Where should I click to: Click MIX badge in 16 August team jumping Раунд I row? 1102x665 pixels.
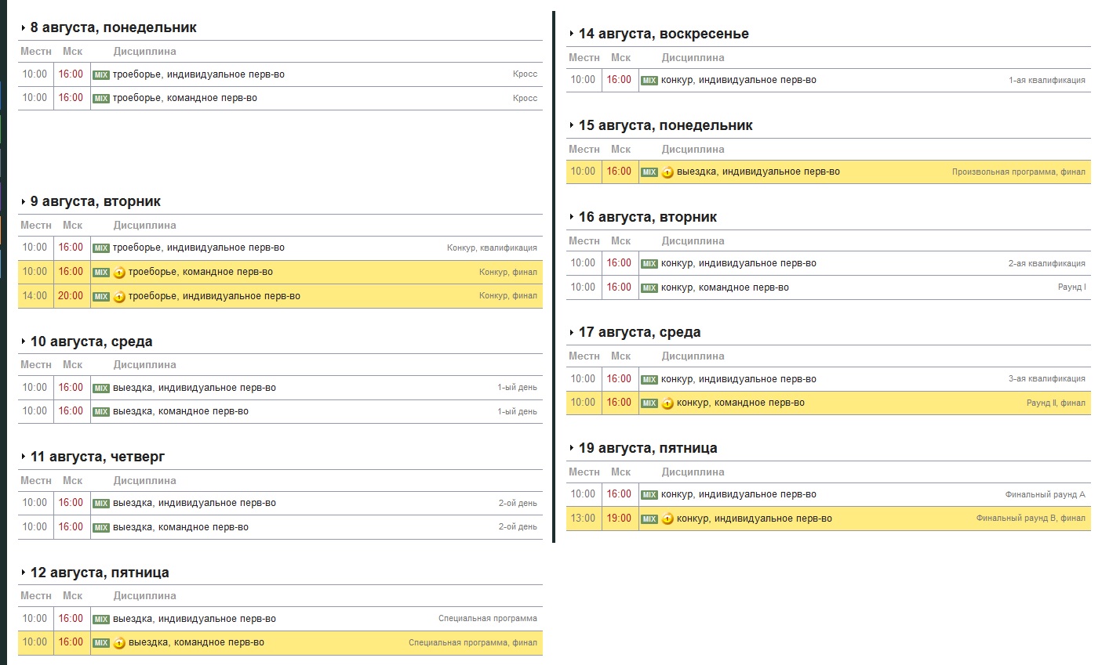(x=649, y=288)
